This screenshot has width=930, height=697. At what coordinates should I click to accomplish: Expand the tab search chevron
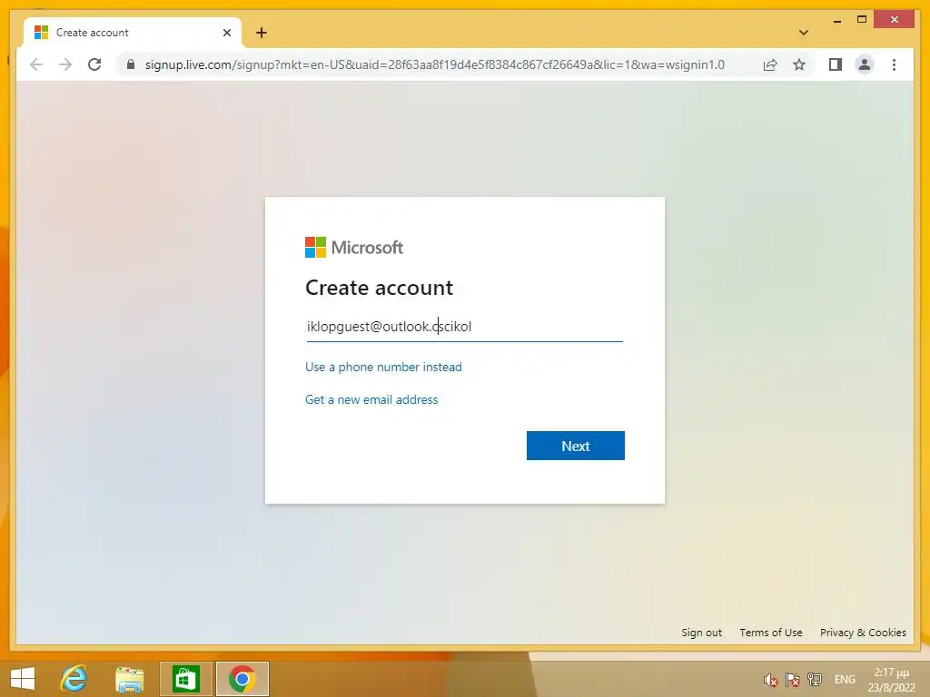click(803, 33)
